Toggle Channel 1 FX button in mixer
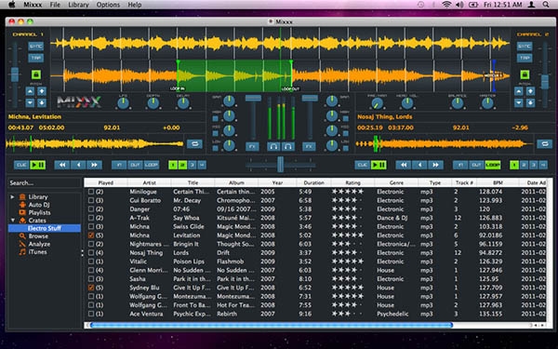 (252, 146)
